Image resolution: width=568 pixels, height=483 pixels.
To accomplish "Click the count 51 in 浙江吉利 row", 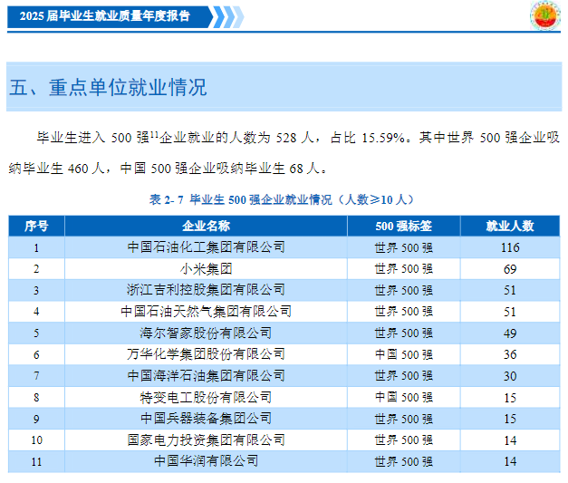I will 510,290.
